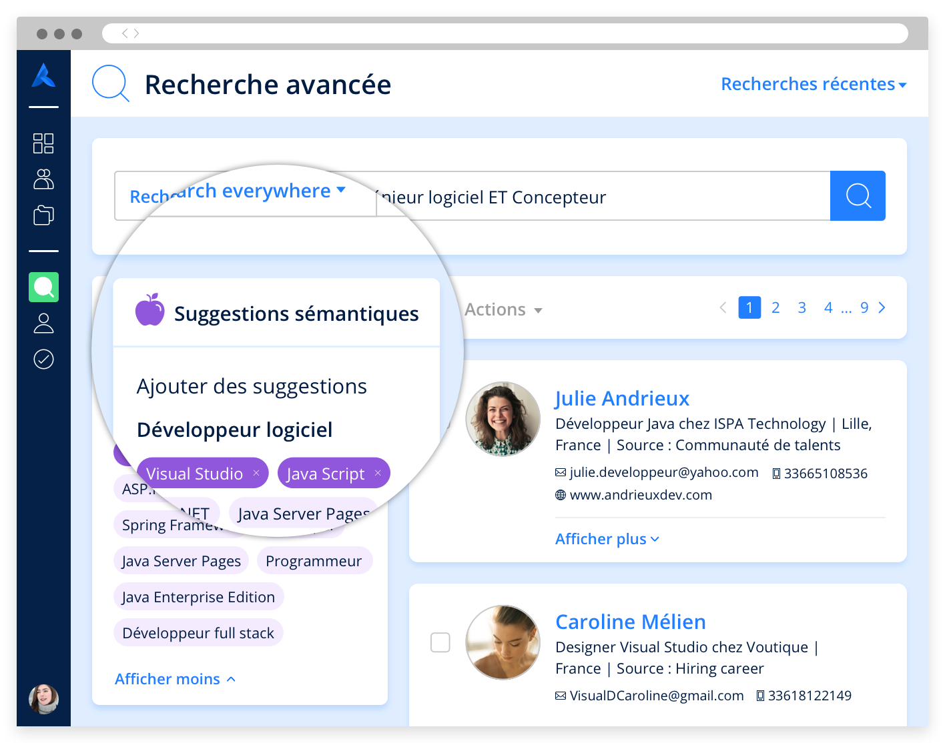
Task: Click Caroline Mélien profile photo
Action: tap(503, 642)
